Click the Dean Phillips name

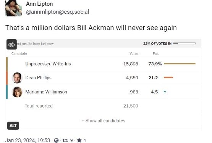click(39, 78)
